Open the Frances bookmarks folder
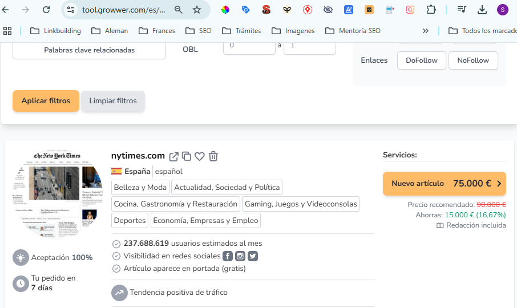The width and height of the screenshot is (517, 308). (156, 31)
